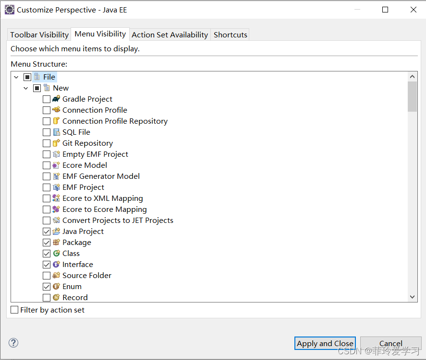
Task: Click the Java Project folder icon
Action: pyautogui.click(x=56, y=231)
